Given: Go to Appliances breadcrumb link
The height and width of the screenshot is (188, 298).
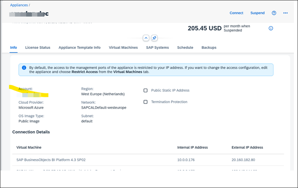Looking at the screenshot, I should tap(19, 5).
